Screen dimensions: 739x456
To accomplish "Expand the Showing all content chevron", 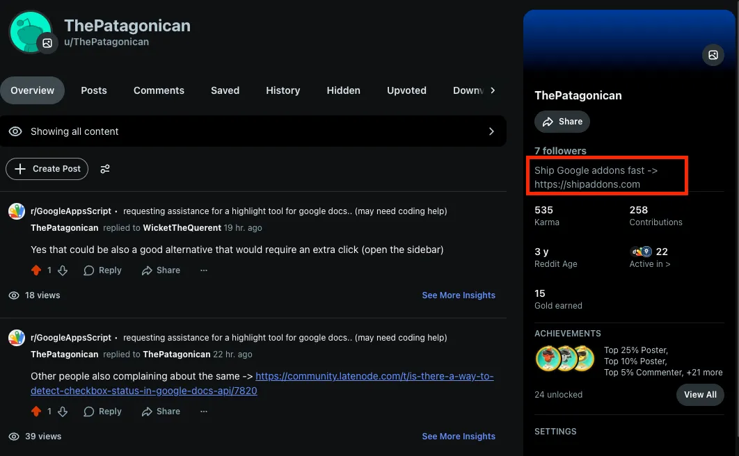I will (x=491, y=131).
